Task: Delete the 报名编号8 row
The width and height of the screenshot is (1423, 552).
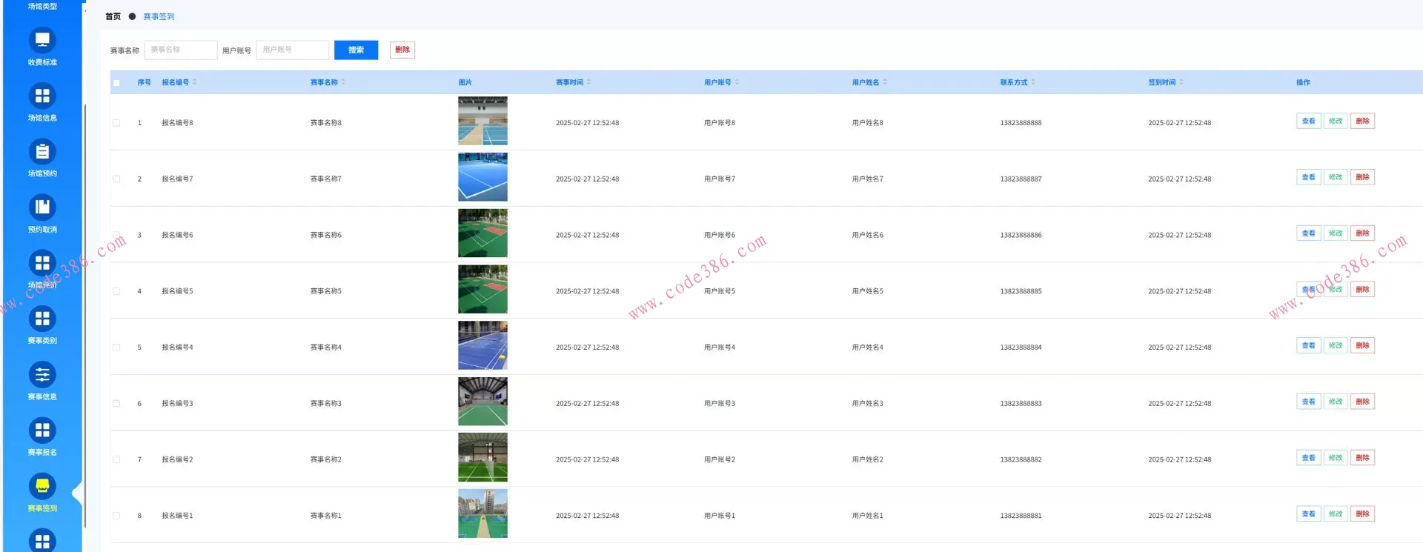Action: 1362,121
